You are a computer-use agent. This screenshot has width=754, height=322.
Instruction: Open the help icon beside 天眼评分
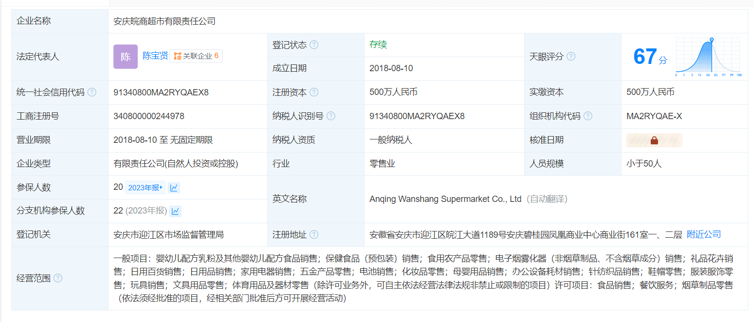click(571, 57)
